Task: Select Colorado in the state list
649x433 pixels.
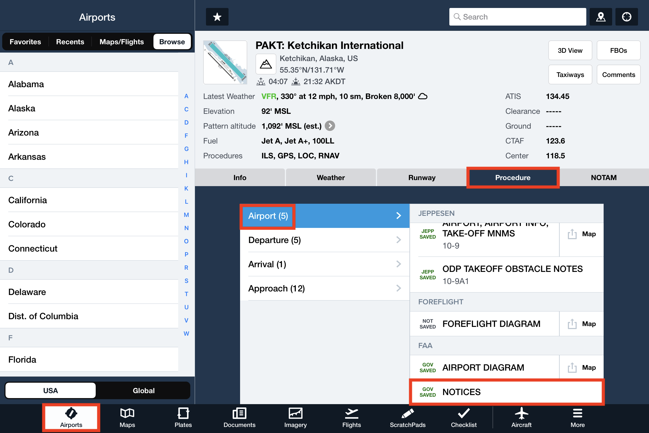Action: pos(89,224)
